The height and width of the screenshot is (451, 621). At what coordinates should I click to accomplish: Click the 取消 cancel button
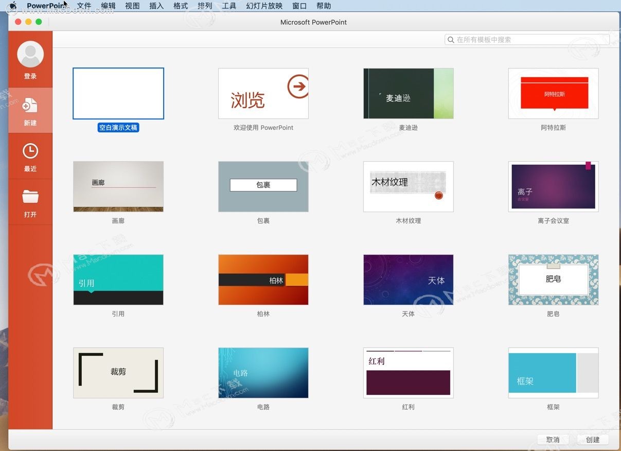coord(553,440)
